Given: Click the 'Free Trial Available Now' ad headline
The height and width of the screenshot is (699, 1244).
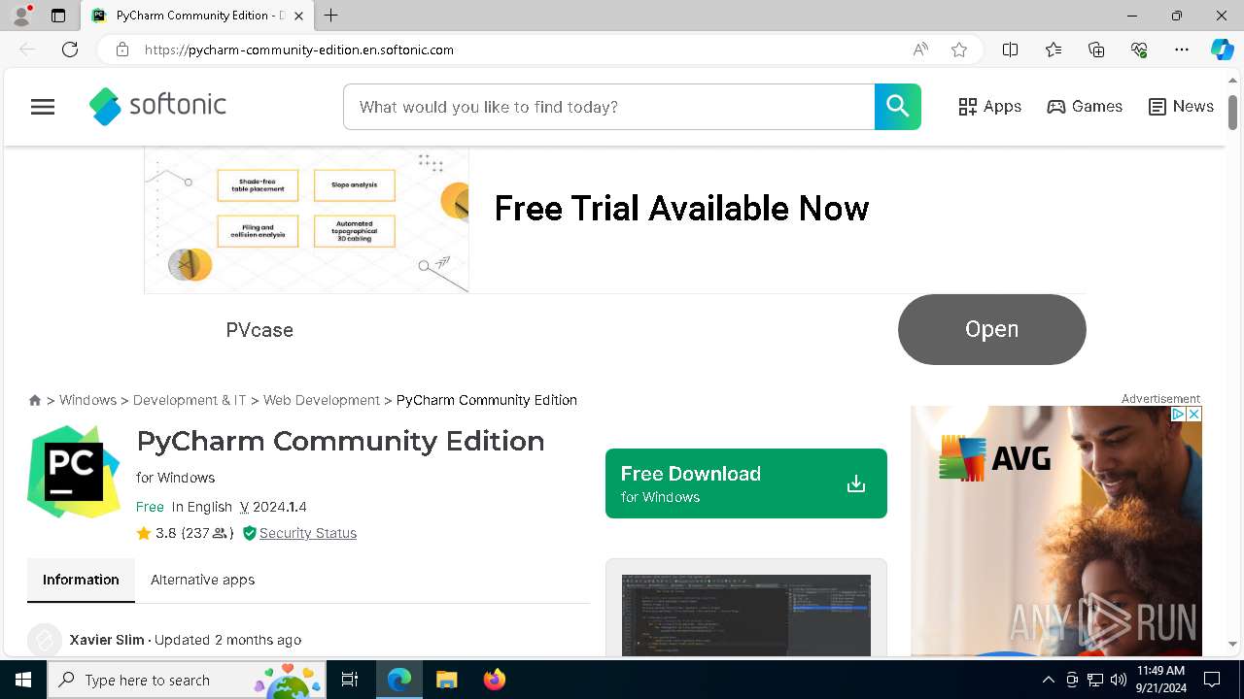Looking at the screenshot, I should click(x=681, y=208).
